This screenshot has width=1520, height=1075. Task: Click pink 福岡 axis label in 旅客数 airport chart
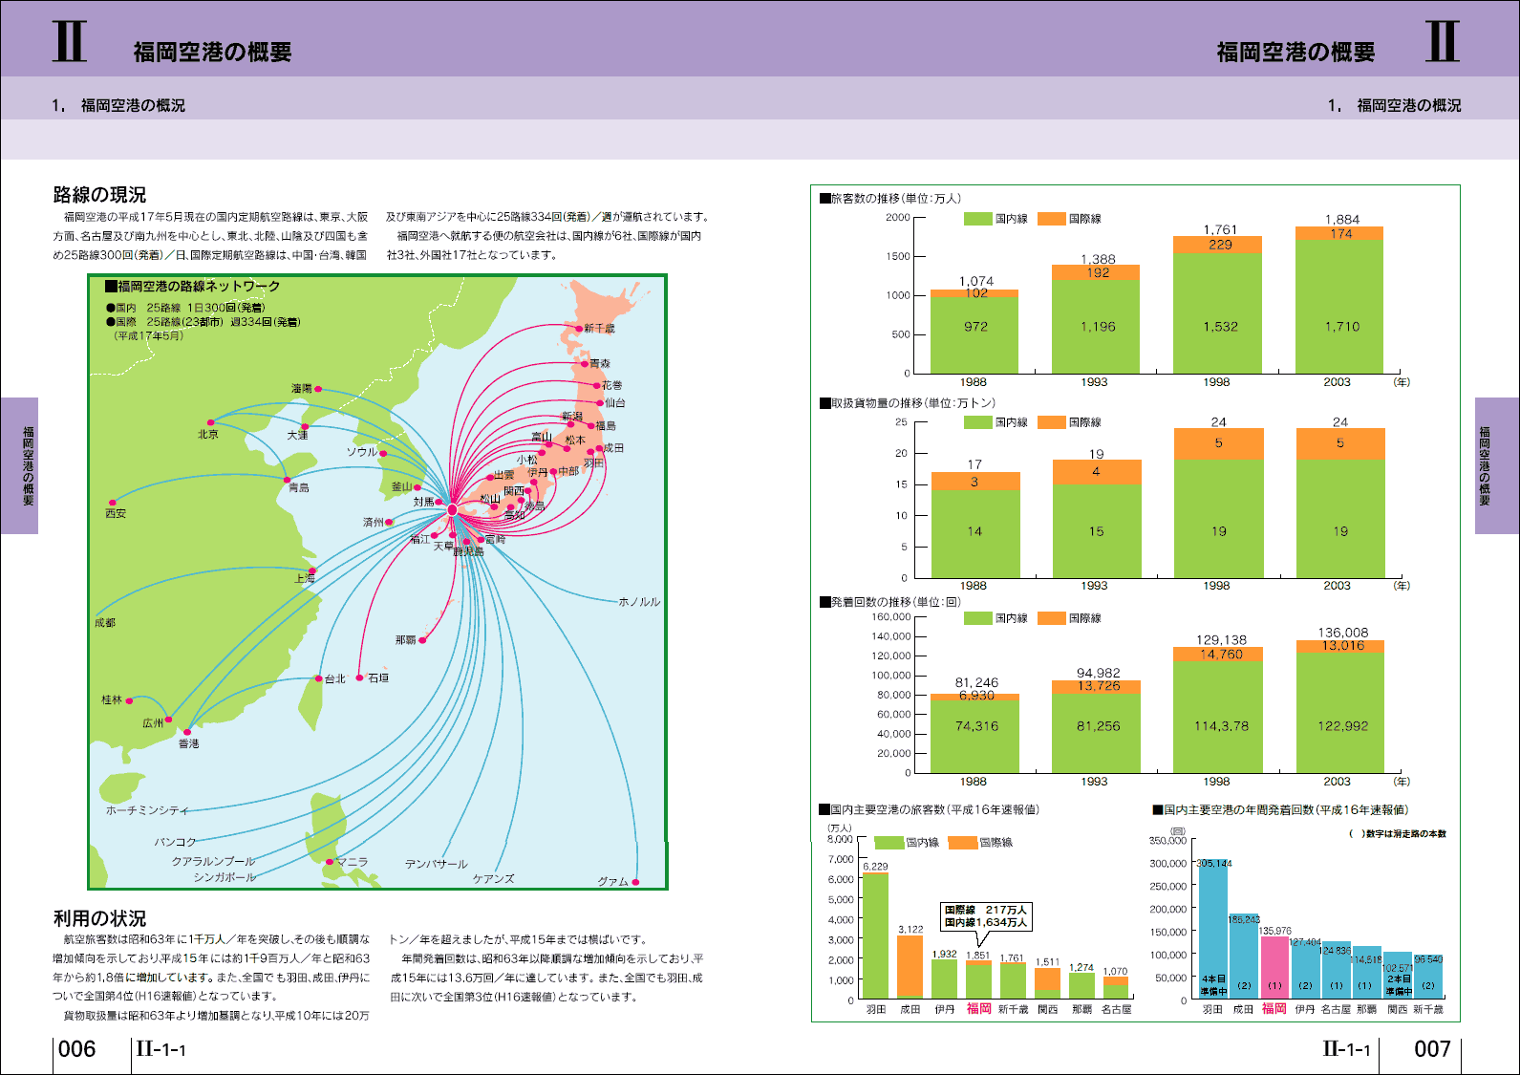(x=978, y=1008)
